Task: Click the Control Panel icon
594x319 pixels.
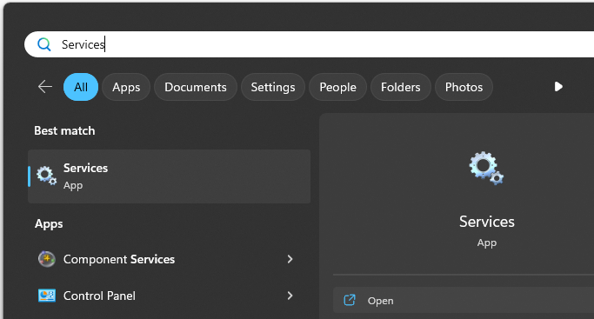Action: pyautogui.click(x=47, y=296)
